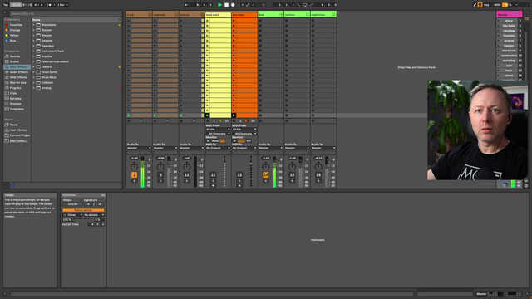The width and height of the screenshot is (532, 299).
Task: Open the Favorites collection
Action: tap(16, 25)
